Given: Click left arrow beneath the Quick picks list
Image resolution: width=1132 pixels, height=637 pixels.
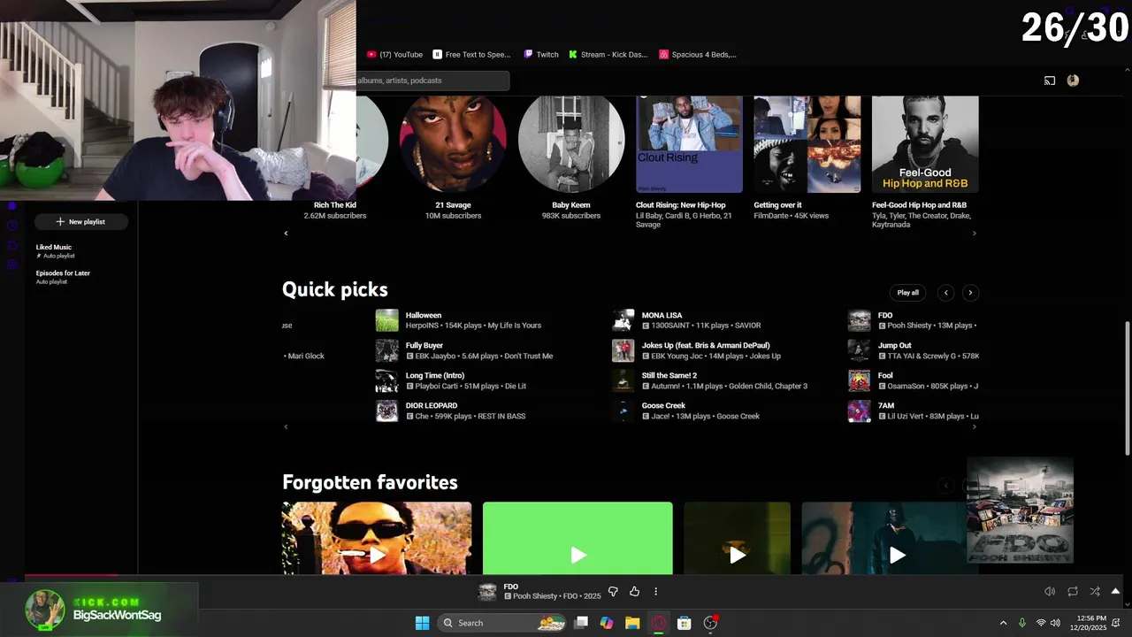Looking at the screenshot, I should point(286,426).
